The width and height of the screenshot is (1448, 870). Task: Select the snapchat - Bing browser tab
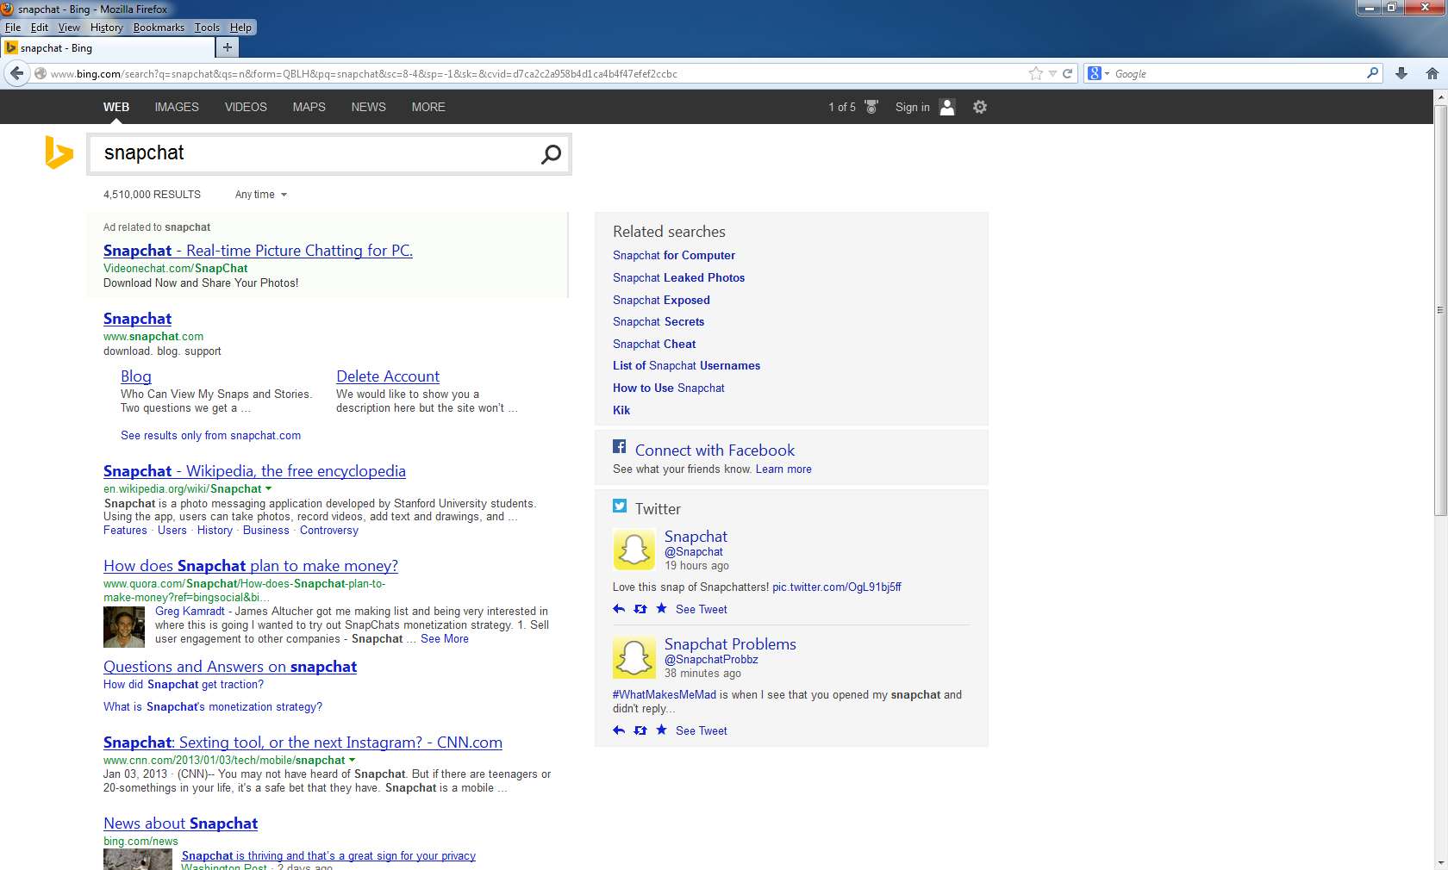pos(107,48)
